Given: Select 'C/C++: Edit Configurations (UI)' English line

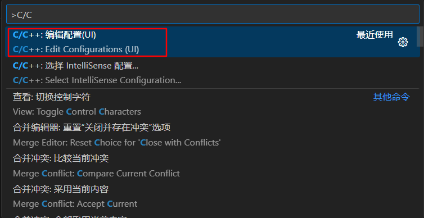Looking at the screenshot, I should point(76,49).
